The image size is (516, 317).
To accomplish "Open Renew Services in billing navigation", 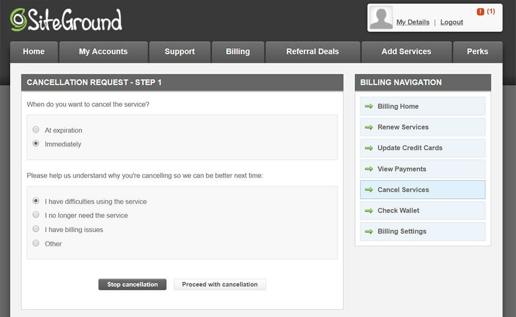I will pyautogui.click(x=423, y=127).
